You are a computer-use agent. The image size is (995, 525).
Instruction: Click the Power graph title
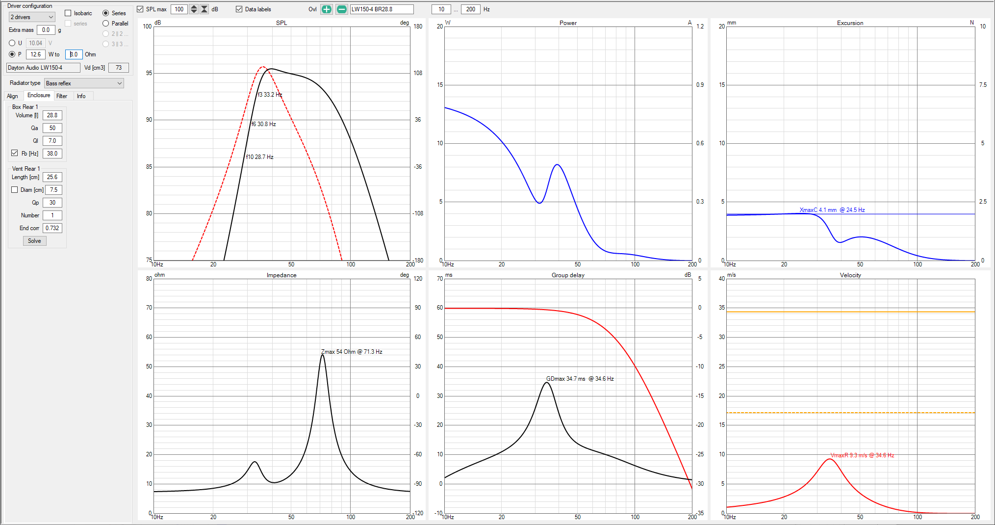[568, 23]
